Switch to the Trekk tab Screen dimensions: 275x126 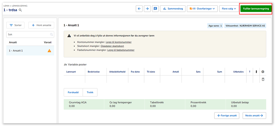pos(90,92)
